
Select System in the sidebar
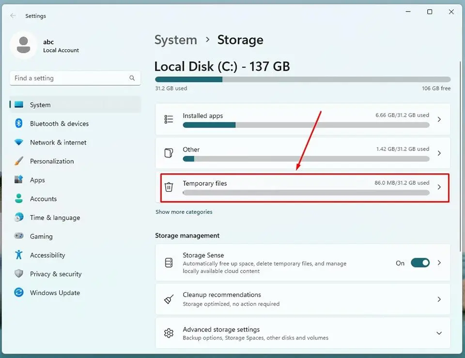pyautogui.click(x=76, y=104)
